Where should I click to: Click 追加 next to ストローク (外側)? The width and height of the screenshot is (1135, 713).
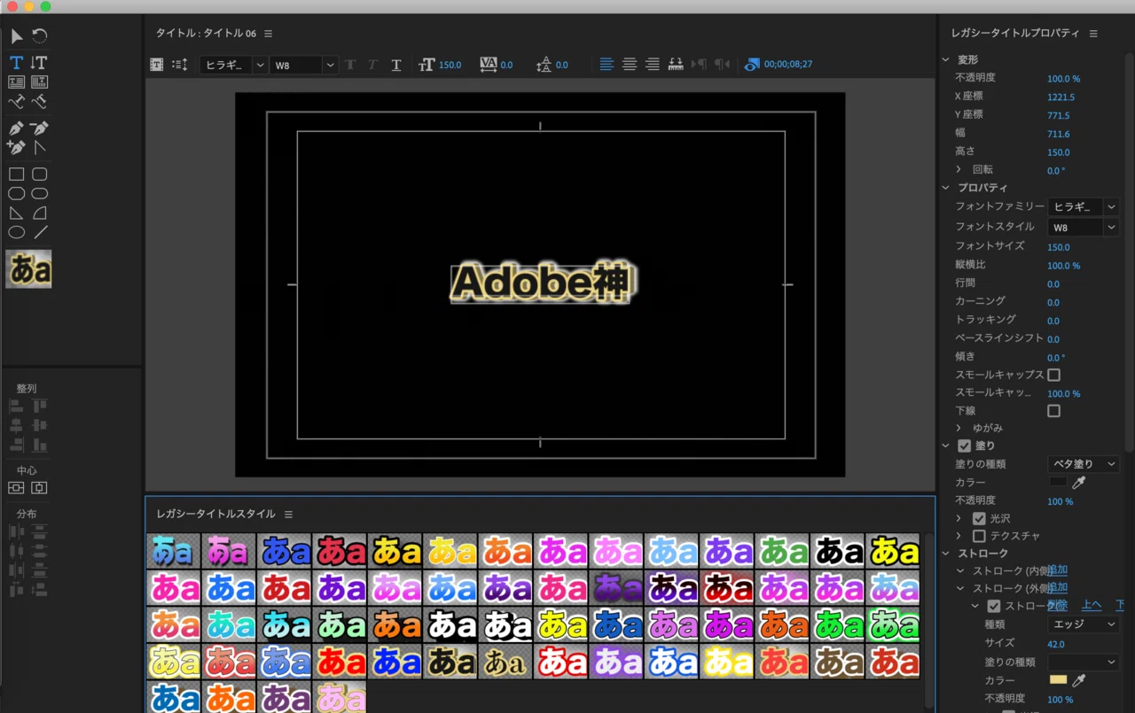(1057, 588)
